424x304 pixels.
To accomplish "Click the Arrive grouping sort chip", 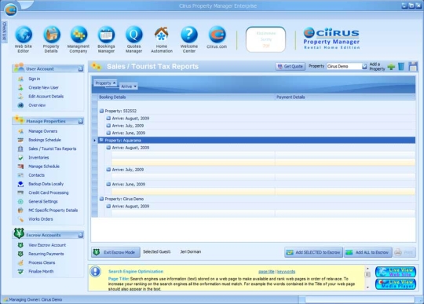I will [129, 86].
